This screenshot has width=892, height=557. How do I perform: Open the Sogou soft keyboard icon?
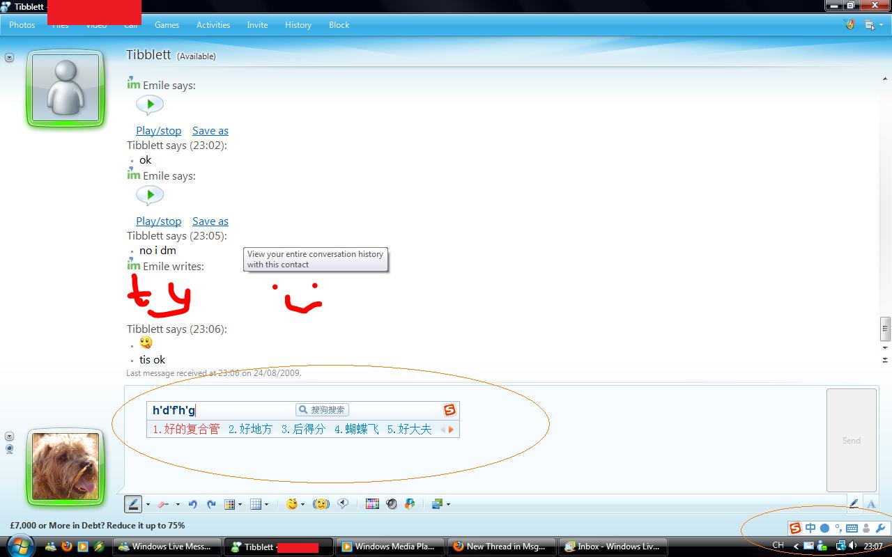852,528
